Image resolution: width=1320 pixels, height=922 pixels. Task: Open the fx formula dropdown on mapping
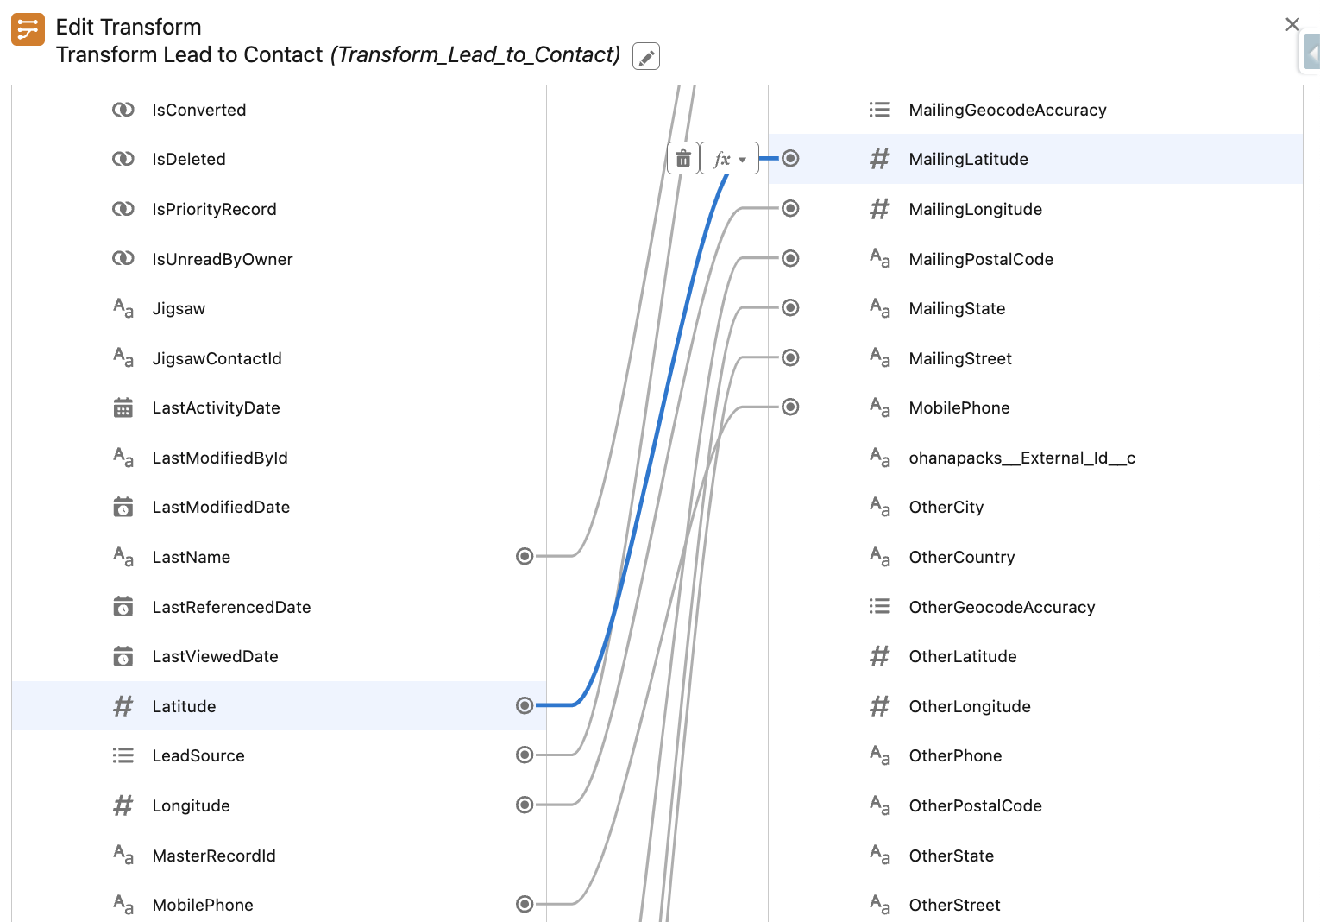pyautogui.click(x=729, y=159)
